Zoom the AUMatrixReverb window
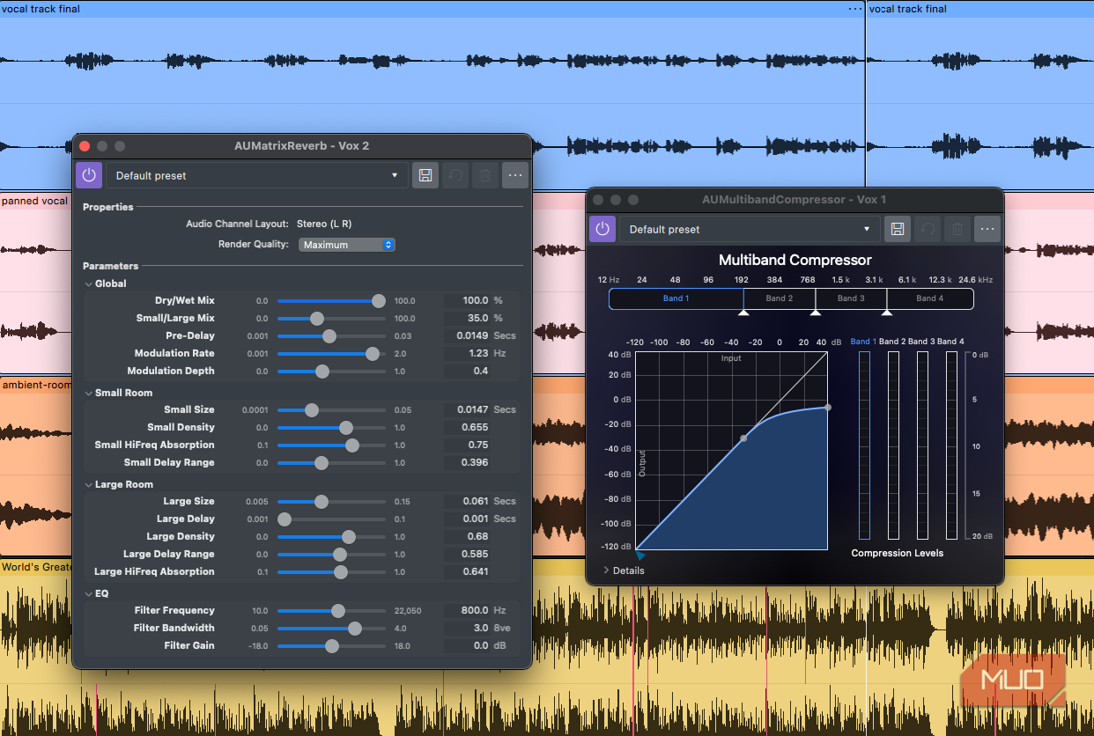Viewport: 1094px width, 736px height. [120, 146]
